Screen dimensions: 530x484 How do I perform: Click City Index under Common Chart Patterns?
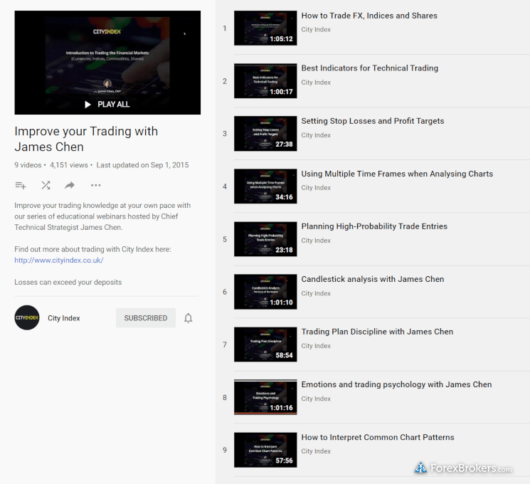316,451
